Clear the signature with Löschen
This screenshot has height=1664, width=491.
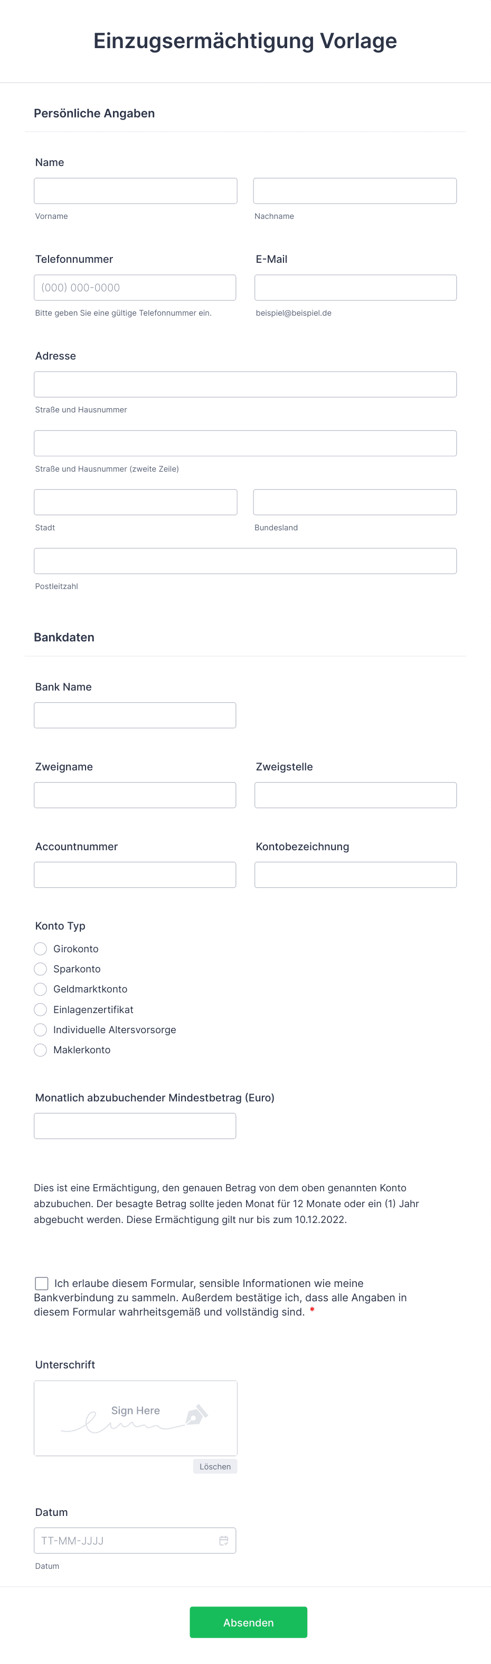(x=215, y=1466)
